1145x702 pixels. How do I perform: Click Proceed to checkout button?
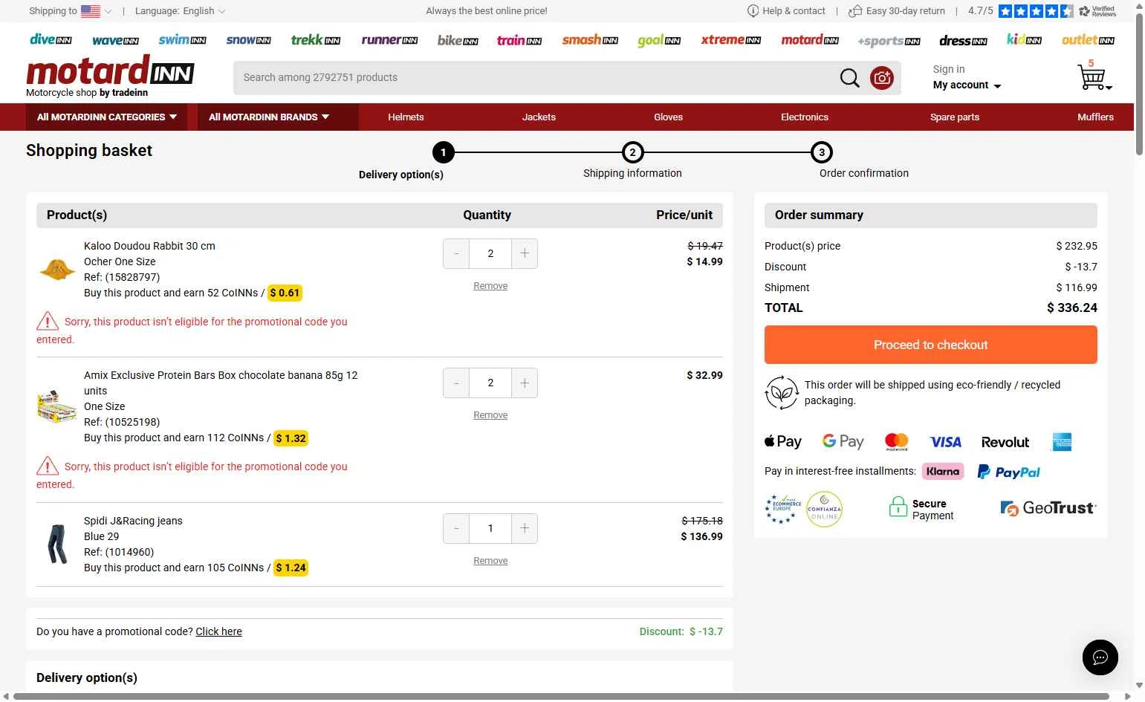(x=930, y=345)
